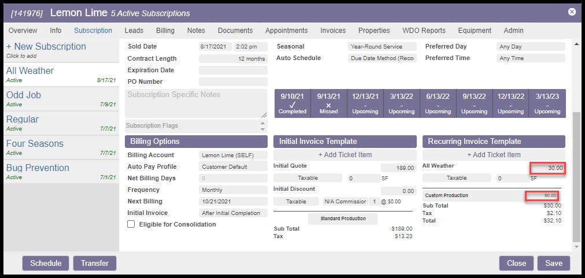Open the WDO Reports tab
This screenshot has height=278, width=585.
tap(425, 30)
